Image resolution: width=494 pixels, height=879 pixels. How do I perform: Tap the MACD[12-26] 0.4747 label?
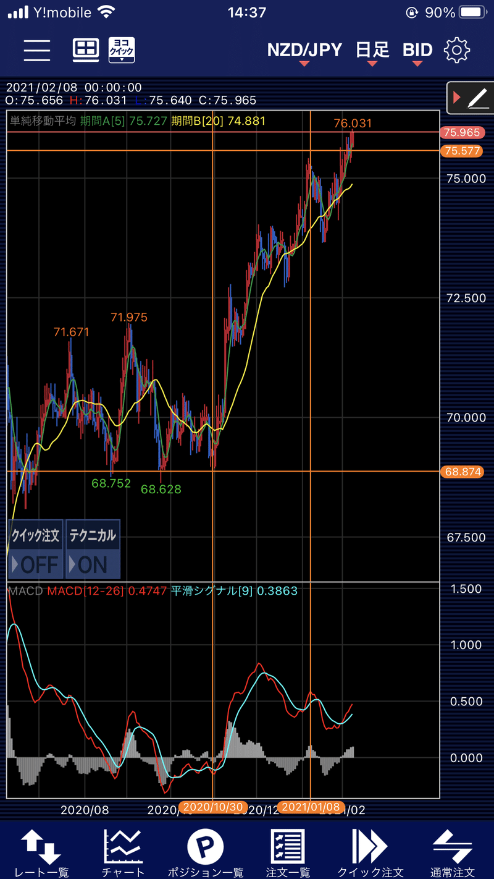[x=107, y=591]
